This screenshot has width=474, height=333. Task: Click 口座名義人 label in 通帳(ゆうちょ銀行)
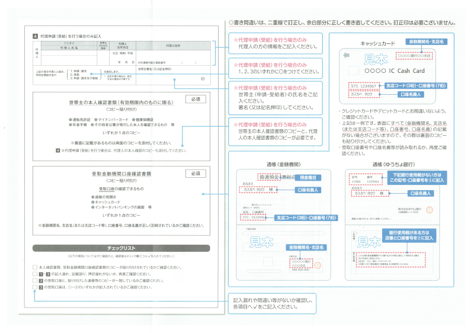click(x=420, y=193)
